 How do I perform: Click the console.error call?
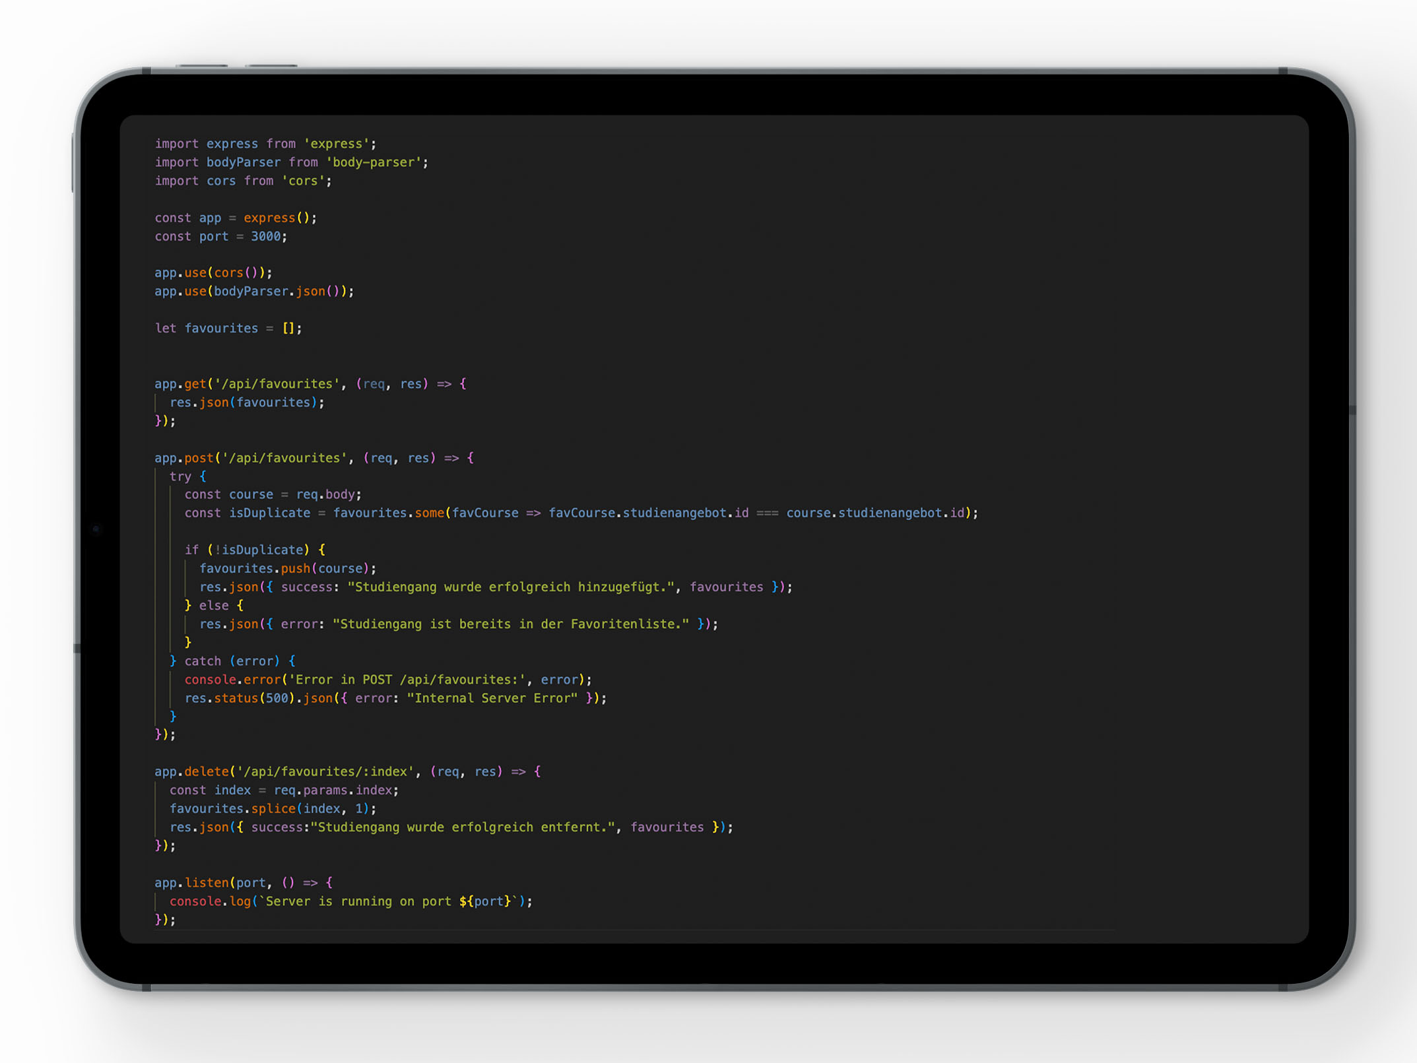pos(232,680)
